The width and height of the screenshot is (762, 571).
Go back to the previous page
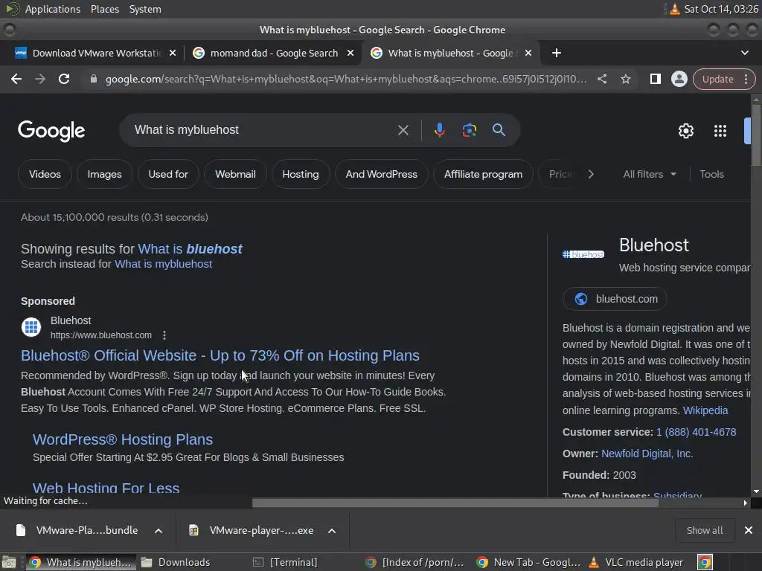(16, 79)
